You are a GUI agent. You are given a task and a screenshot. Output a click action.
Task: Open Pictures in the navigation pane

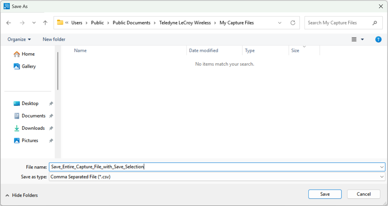coord(26,140)
